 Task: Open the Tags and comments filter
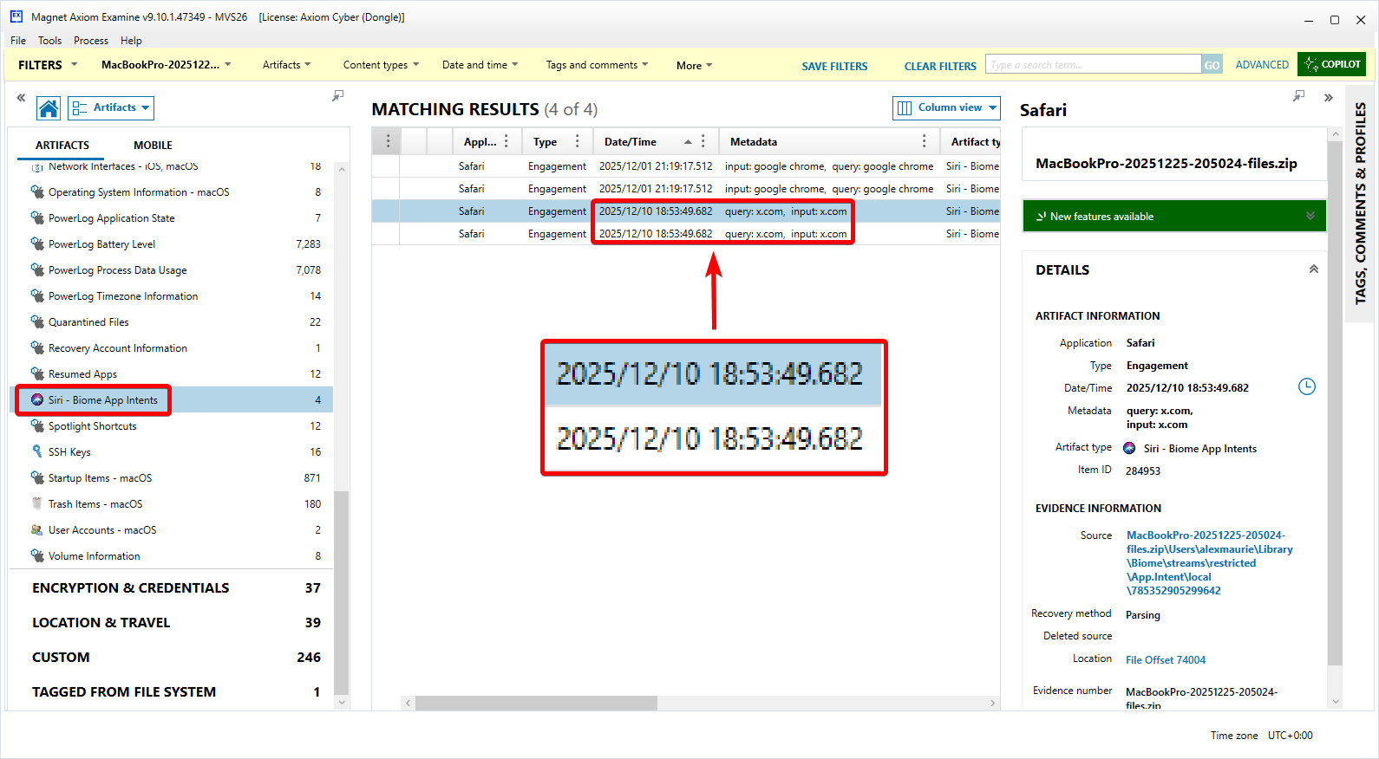click(597, 65)
